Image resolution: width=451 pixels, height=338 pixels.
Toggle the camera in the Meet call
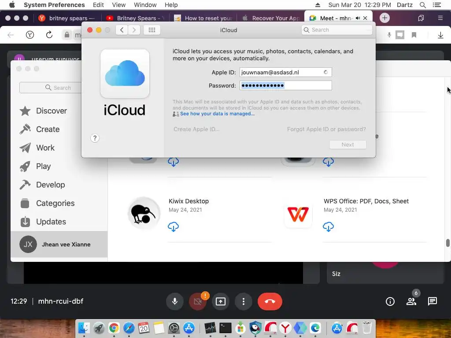coord(198,301)
